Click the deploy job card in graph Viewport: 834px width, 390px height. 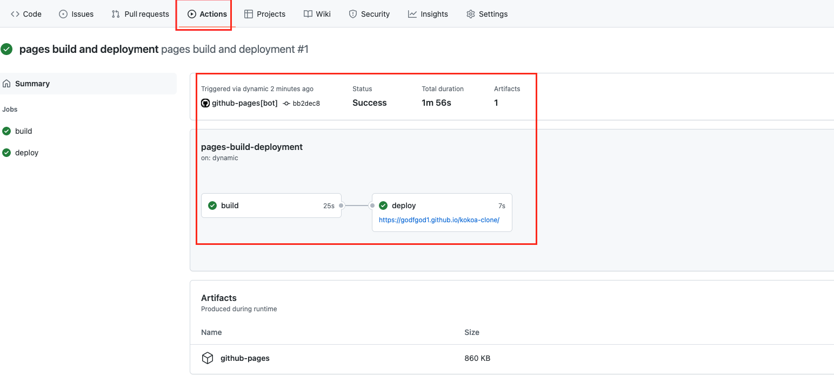point(442,213)
